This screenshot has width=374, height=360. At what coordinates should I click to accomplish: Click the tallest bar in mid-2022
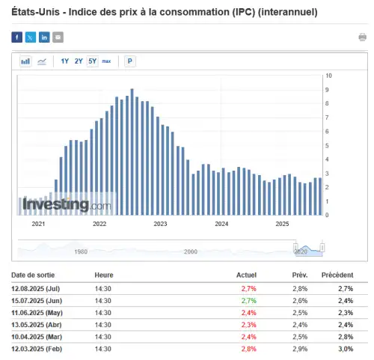click(132, 152)
